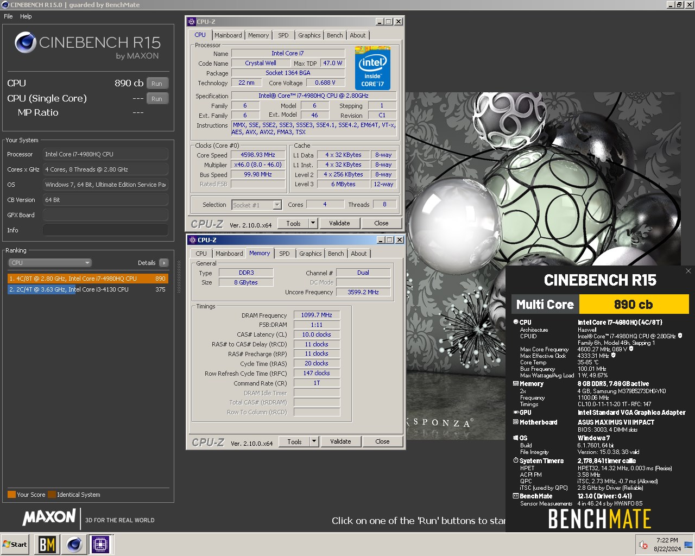Open the File menu
Screen dimensions: 695x556
point(8,16)
